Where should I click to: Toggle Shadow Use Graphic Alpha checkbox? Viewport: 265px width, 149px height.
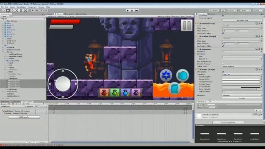(223, 46)
